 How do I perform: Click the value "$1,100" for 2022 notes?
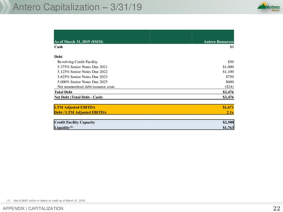click(228, 72)
